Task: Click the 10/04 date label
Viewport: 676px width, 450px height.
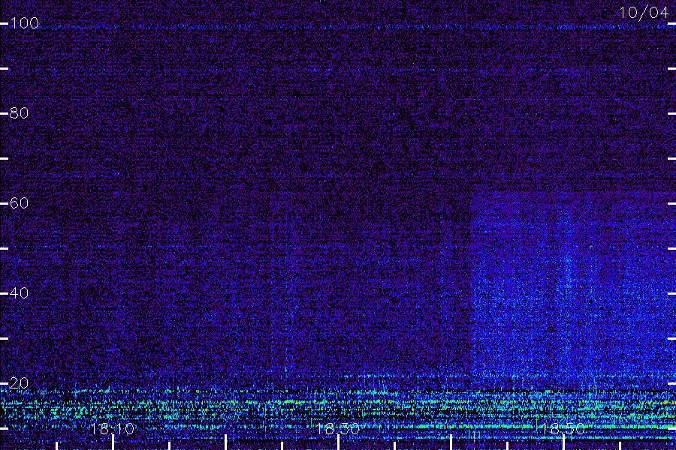Action: pyautogui.click(x=644, y=13)
